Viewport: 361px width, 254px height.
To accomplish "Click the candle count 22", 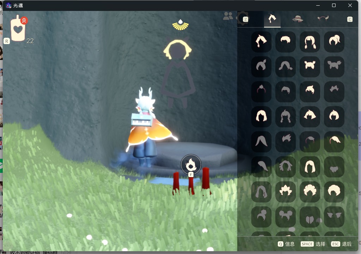I will pyautogui.click(x=30, y=41).
